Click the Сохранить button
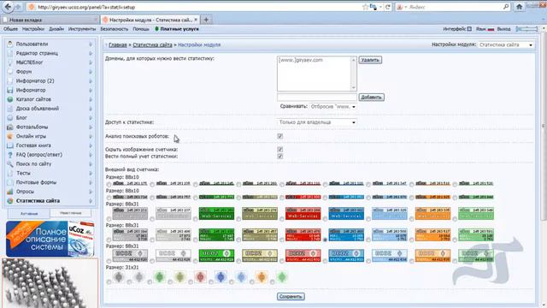Screen dimensions: 547x308 coord(291,297)
